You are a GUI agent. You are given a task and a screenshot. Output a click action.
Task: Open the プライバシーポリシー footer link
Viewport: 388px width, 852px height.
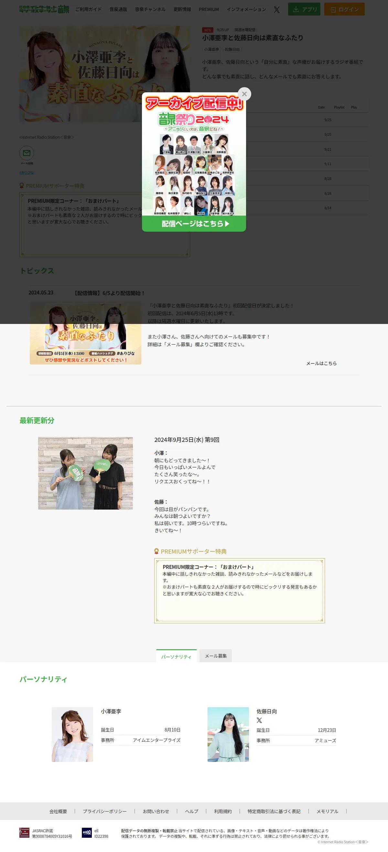tap(105, 811)
